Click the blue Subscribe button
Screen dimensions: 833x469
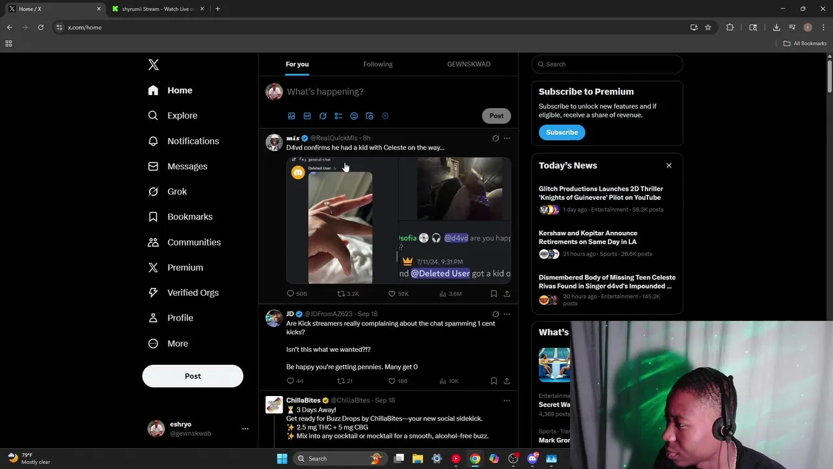coord(562,132)
